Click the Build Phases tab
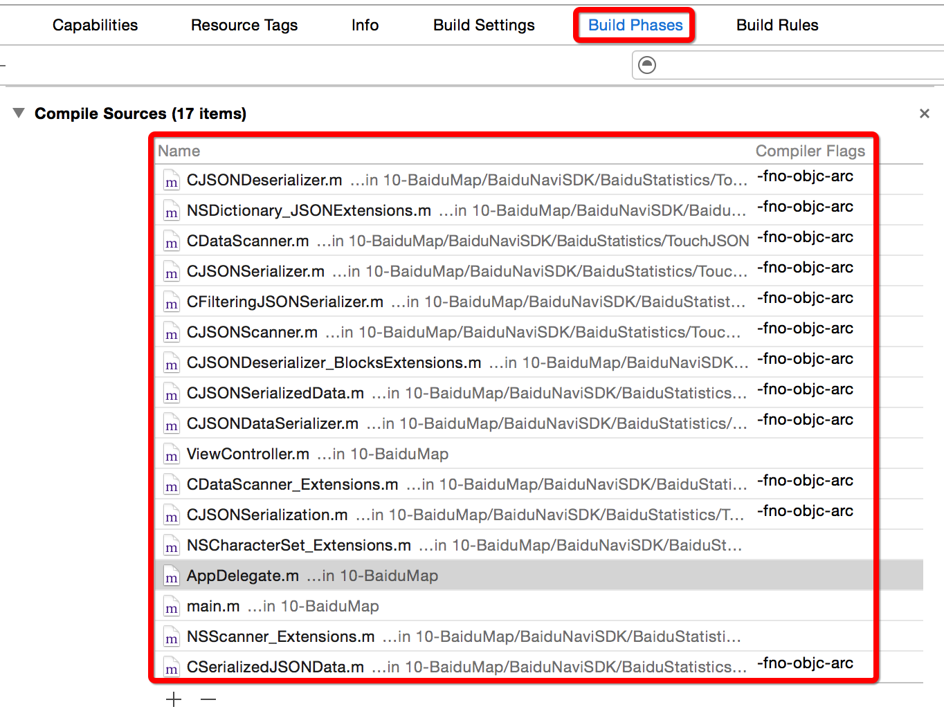 pos(635,26)
